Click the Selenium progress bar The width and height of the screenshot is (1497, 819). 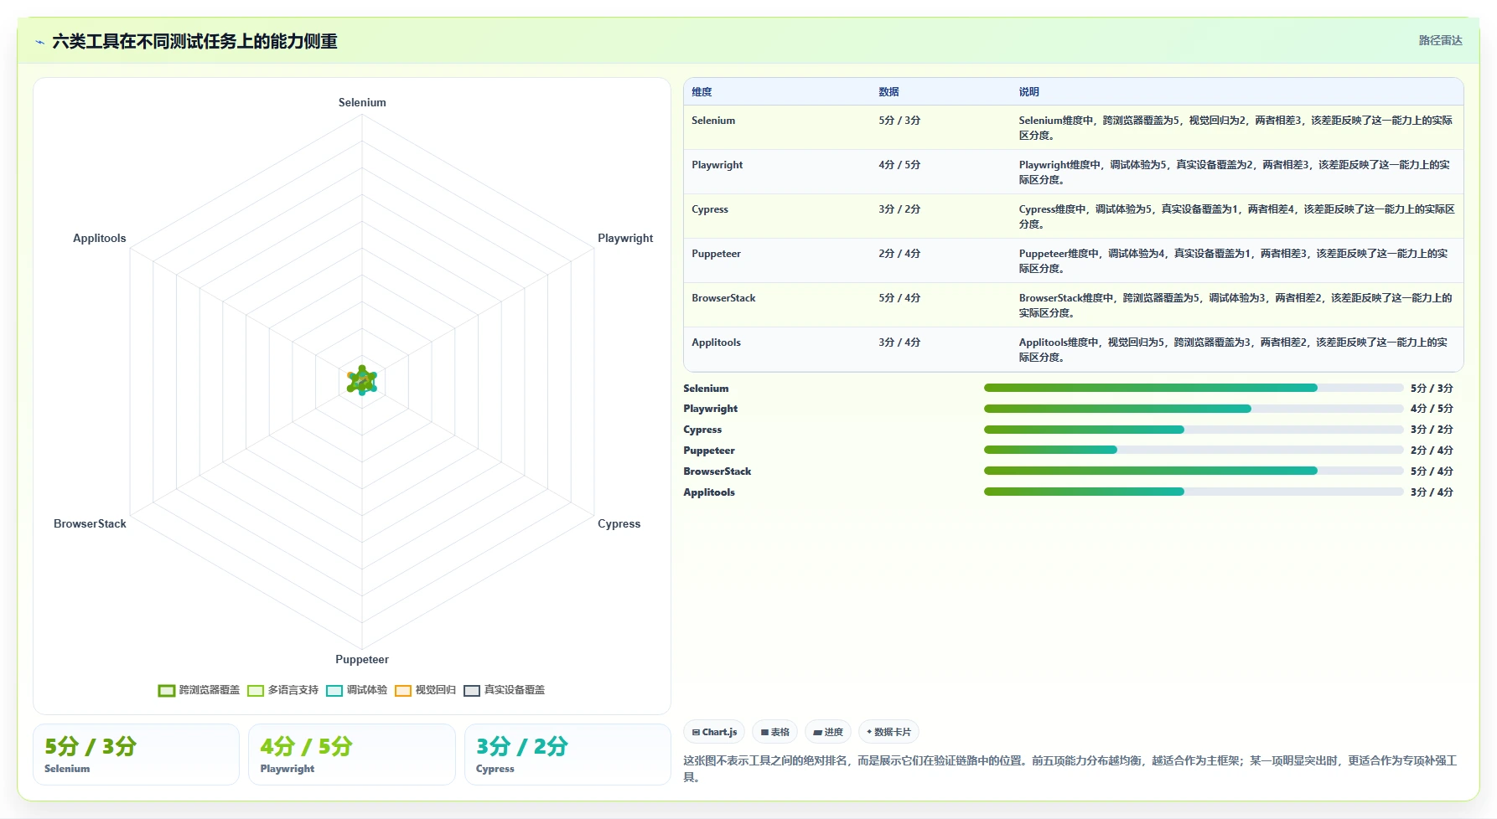pos(1193,388)
